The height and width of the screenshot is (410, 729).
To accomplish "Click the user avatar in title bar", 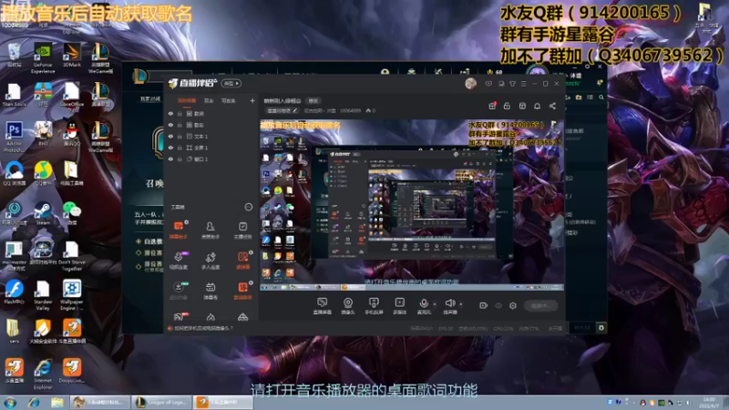I will [470, 84].
